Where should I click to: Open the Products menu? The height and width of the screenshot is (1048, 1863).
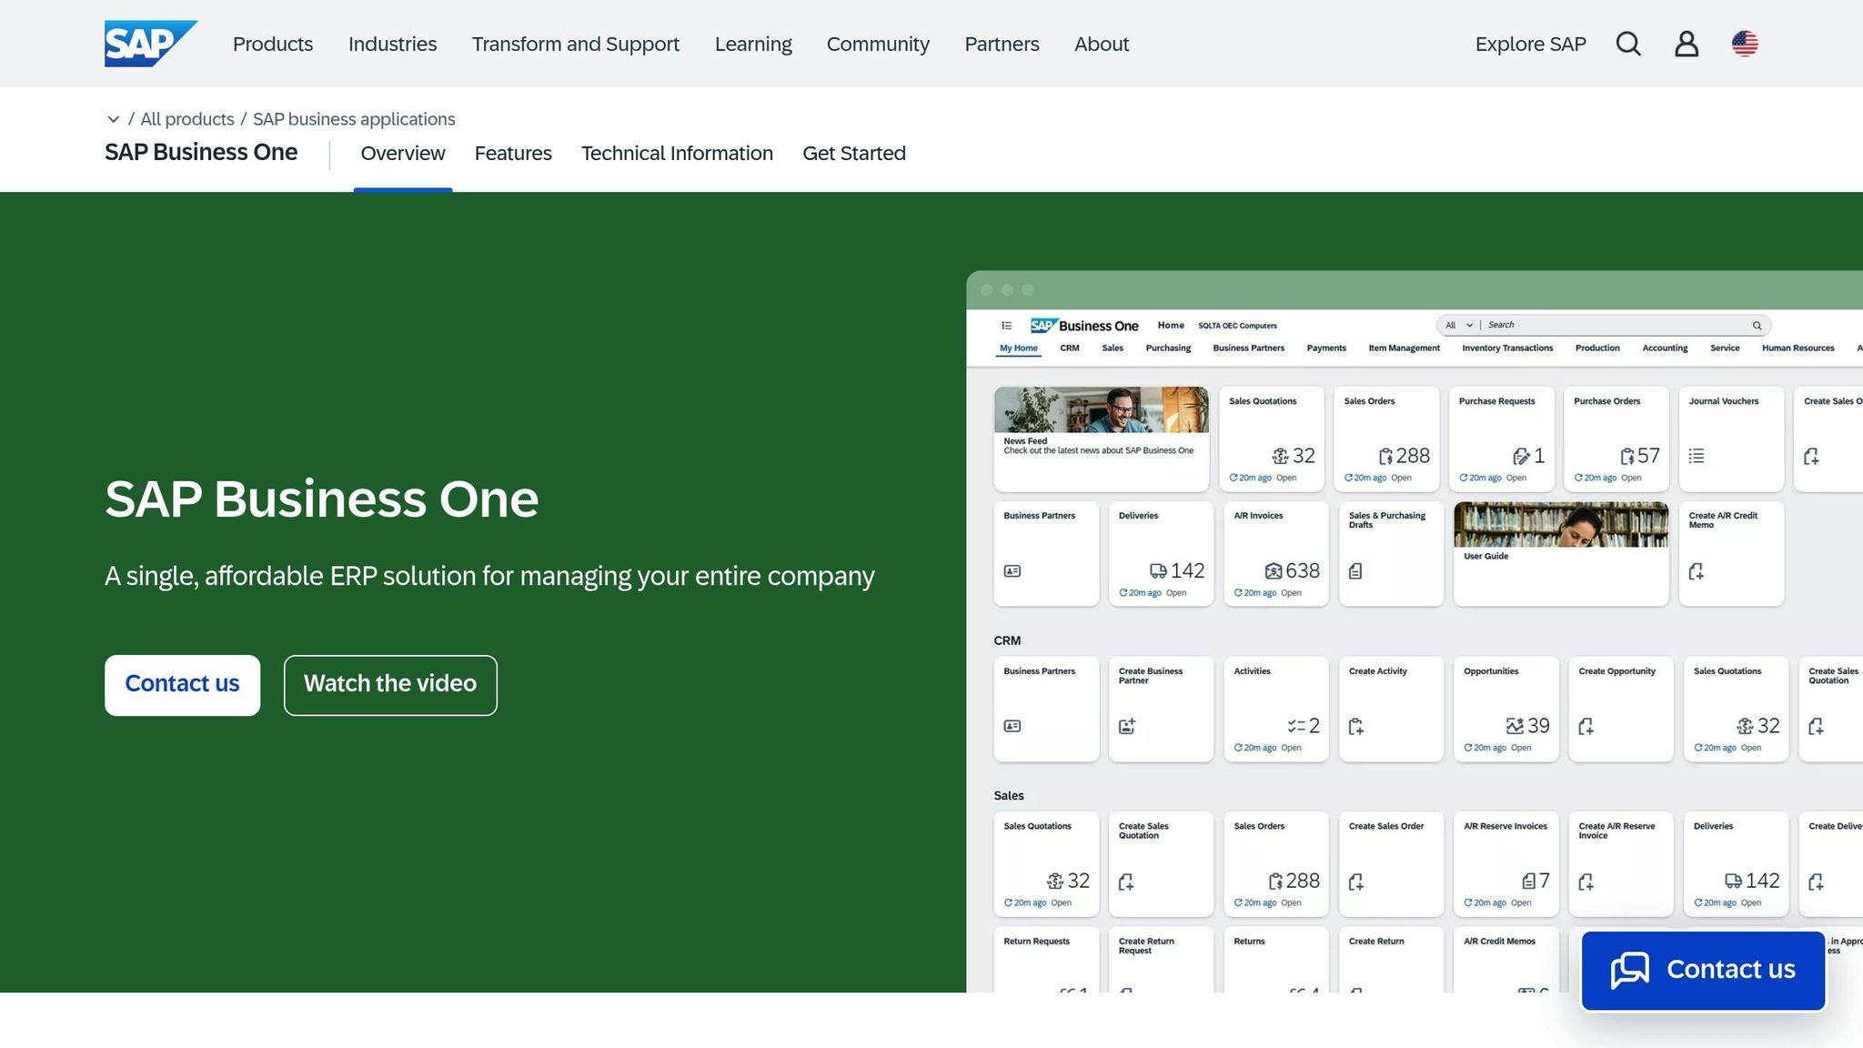click(x=272, y=44)
